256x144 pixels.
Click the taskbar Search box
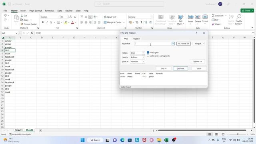click(x=95, y=140)
